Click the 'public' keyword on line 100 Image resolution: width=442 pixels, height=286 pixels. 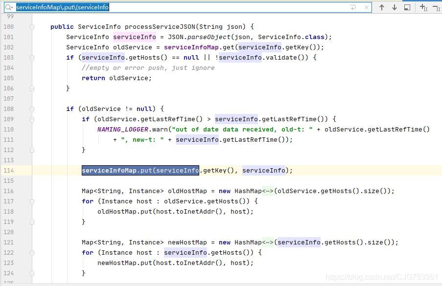click(62, 27)
